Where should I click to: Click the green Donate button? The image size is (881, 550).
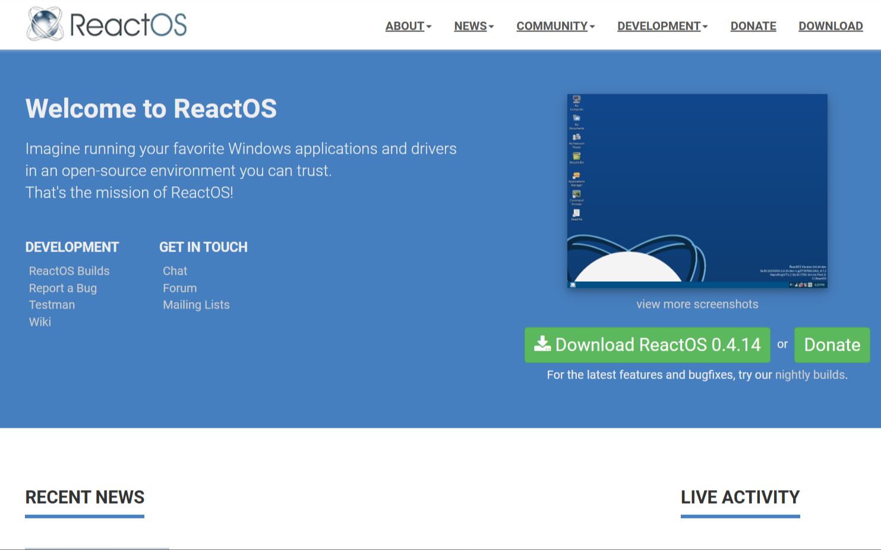(x=832, y=345)
